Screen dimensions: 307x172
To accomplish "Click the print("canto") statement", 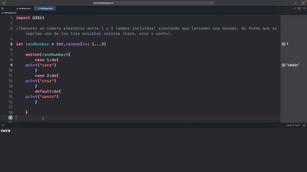I will [x=42, y=97].
